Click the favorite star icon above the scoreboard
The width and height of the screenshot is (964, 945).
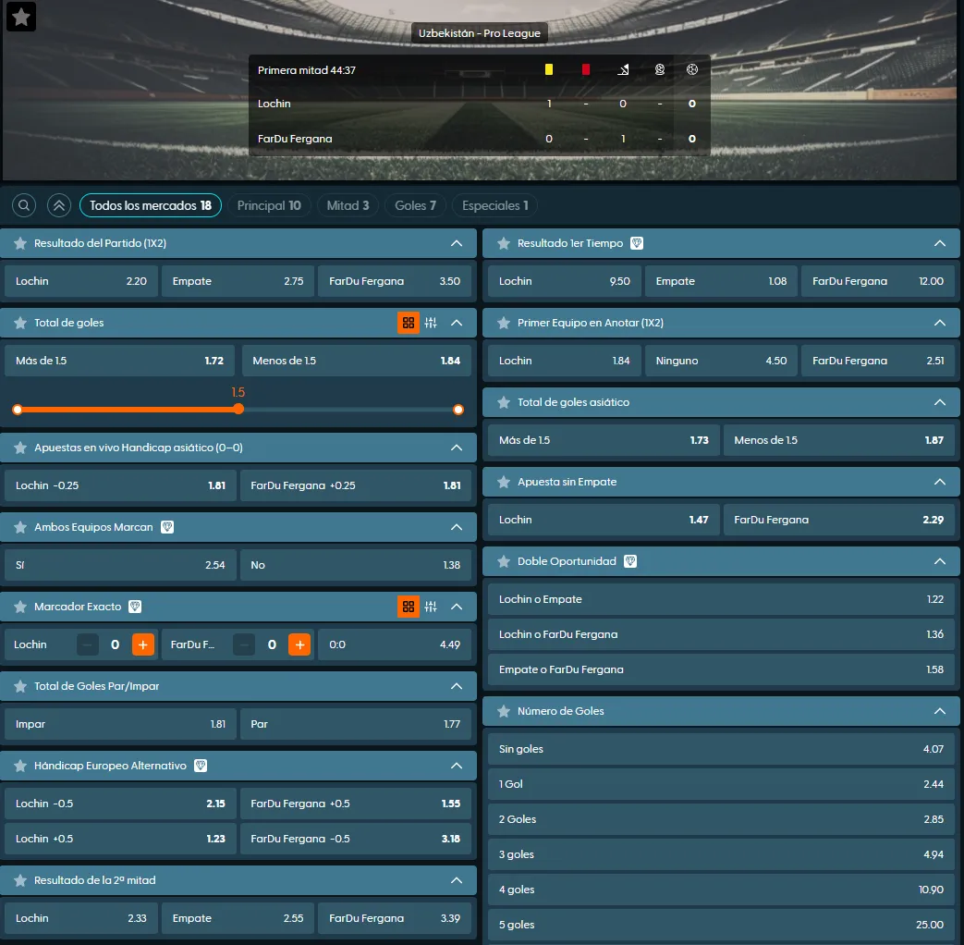21,17
